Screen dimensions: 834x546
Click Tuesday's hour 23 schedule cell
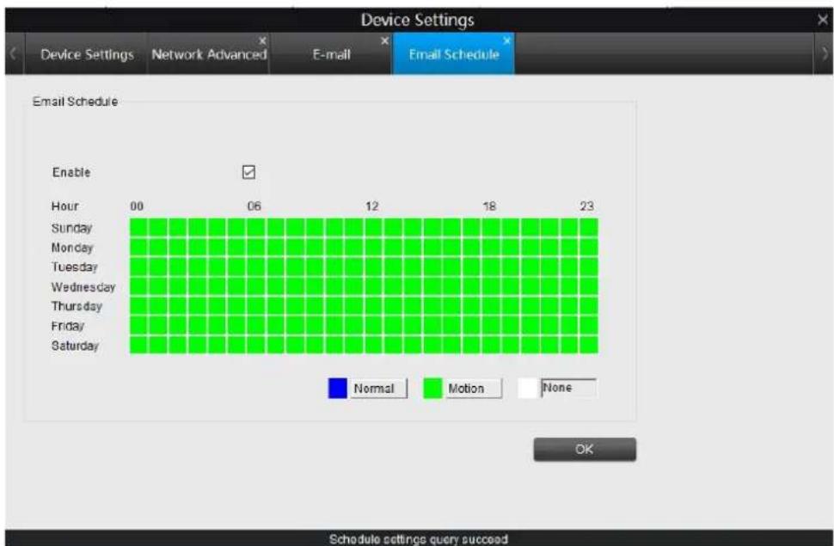click(x=589, y=267)
